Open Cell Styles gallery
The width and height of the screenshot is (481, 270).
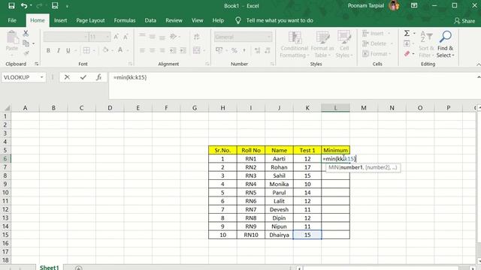[x=344, y=44]
